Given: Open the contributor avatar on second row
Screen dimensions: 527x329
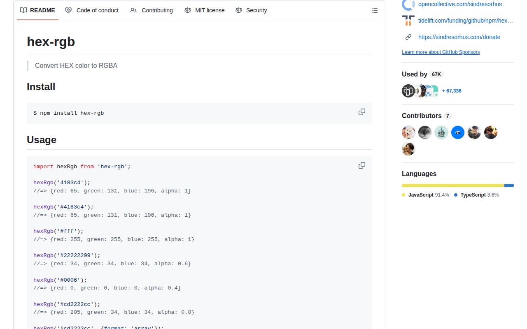Looking at the screenshot, I should [x=408, y=149].
